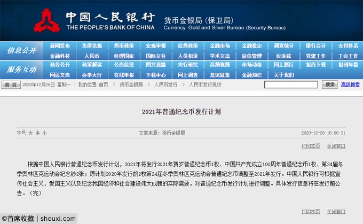Image resolution: width=363 pixels, height=224 pixels.
Task: Open 下载中心 navigation link
Action: pos(156,75)
